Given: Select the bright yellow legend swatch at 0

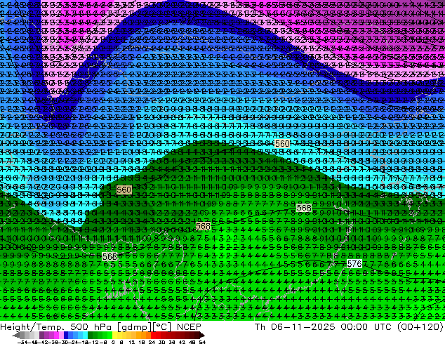Looking at the screenshot, I should click(114, 335).
